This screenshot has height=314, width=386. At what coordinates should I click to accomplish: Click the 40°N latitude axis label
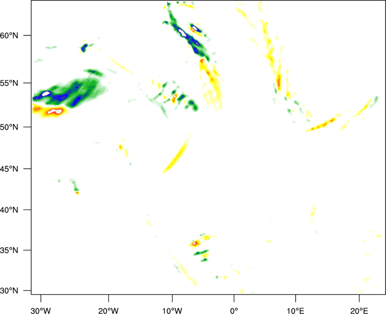[x=9, y=210]
